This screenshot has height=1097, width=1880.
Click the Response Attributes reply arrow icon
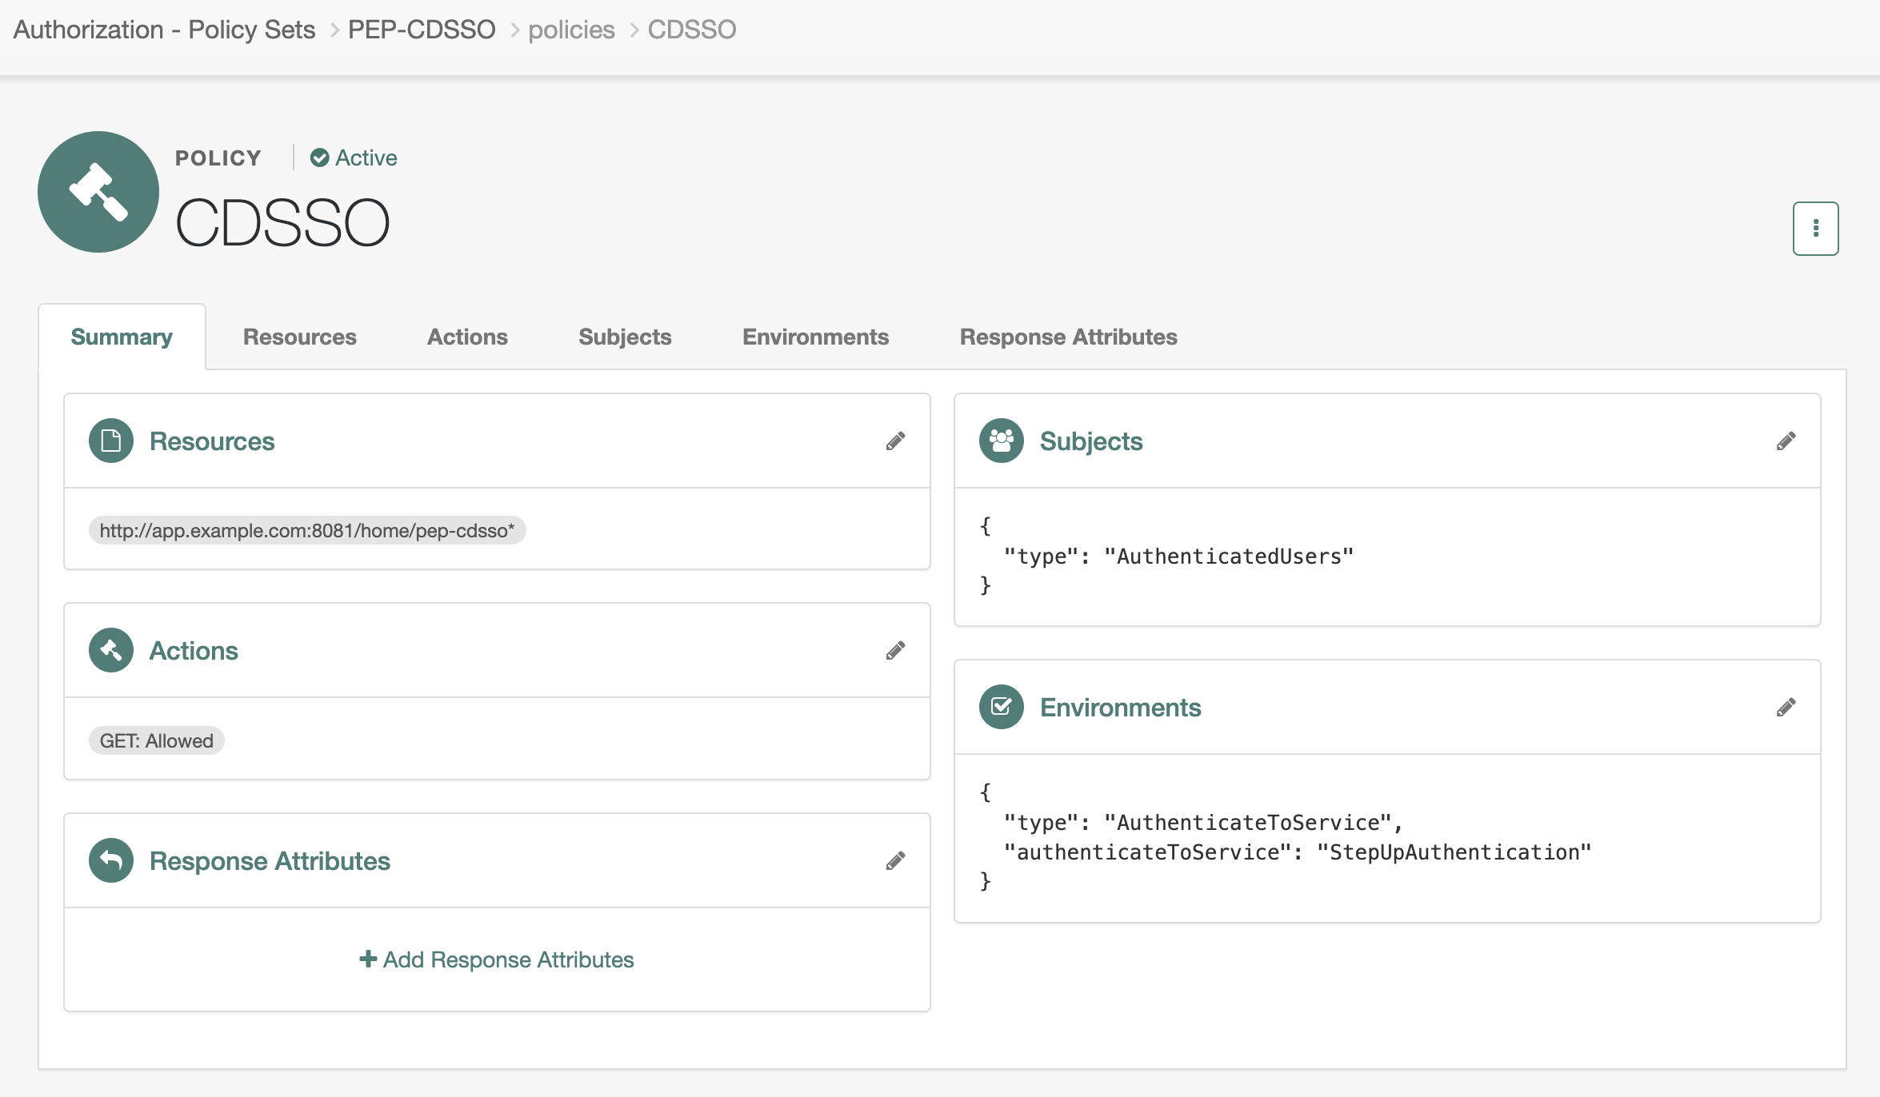tap(111, 860)
